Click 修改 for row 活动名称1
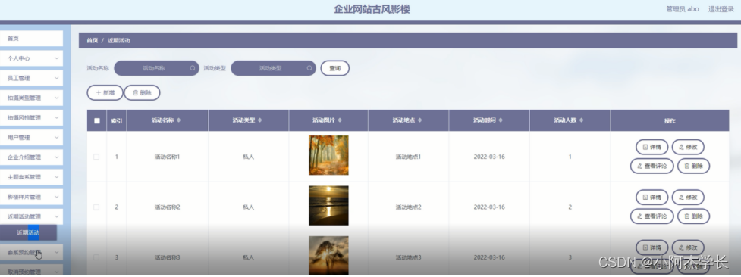 [688, 148]
